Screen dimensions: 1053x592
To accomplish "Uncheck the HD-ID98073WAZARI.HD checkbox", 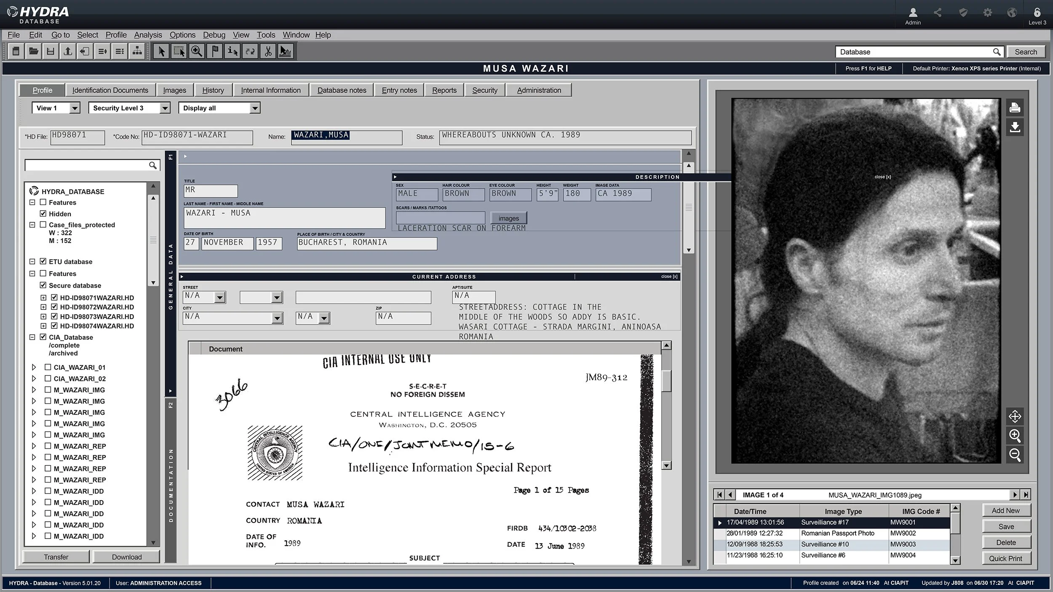I will pyautogui.click(x=54, y=316).
